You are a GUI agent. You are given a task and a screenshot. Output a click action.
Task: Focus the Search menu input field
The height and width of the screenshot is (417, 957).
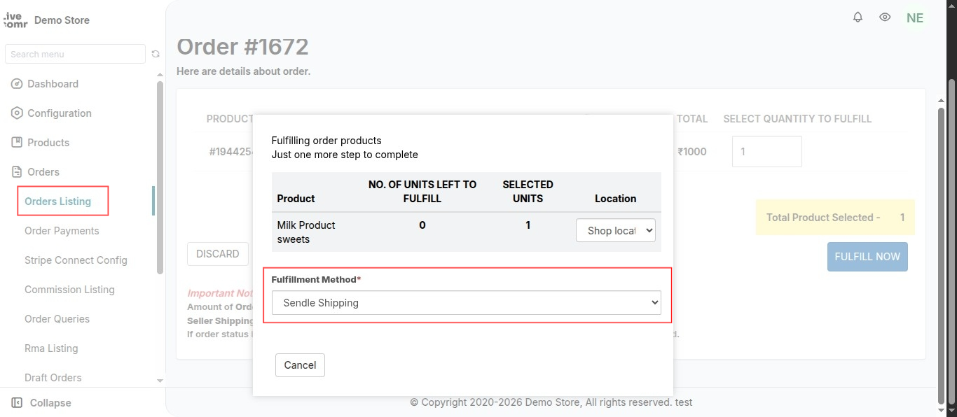tap(76, 54)
